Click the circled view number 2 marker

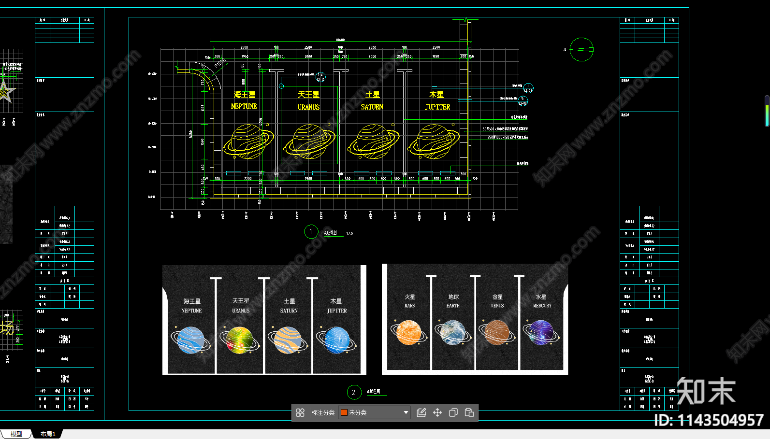click(x=354, y=392)
